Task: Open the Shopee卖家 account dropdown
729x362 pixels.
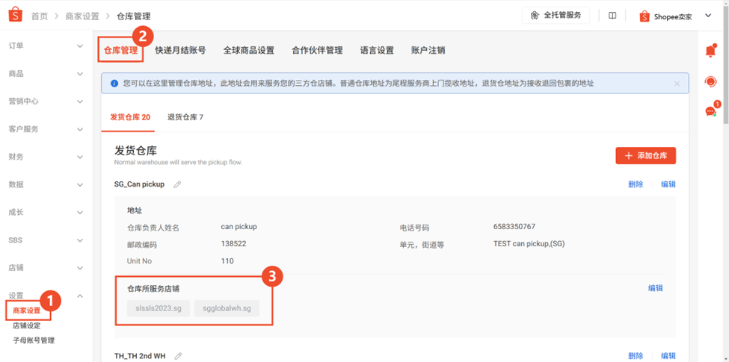Action: [675, 16]
